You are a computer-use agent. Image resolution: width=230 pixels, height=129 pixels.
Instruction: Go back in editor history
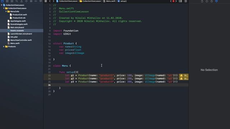[50, 1]
